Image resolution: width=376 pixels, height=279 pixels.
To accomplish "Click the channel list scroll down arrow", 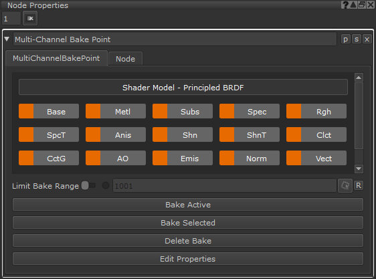I will point(359,169).
